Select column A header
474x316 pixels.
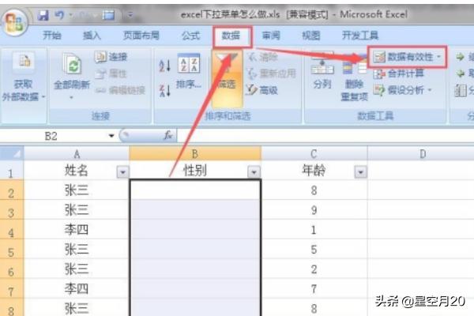coord(77,154)
